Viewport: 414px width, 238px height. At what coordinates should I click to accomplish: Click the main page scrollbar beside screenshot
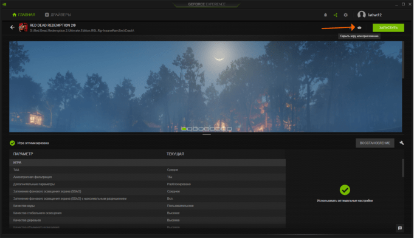click(403, 60)
